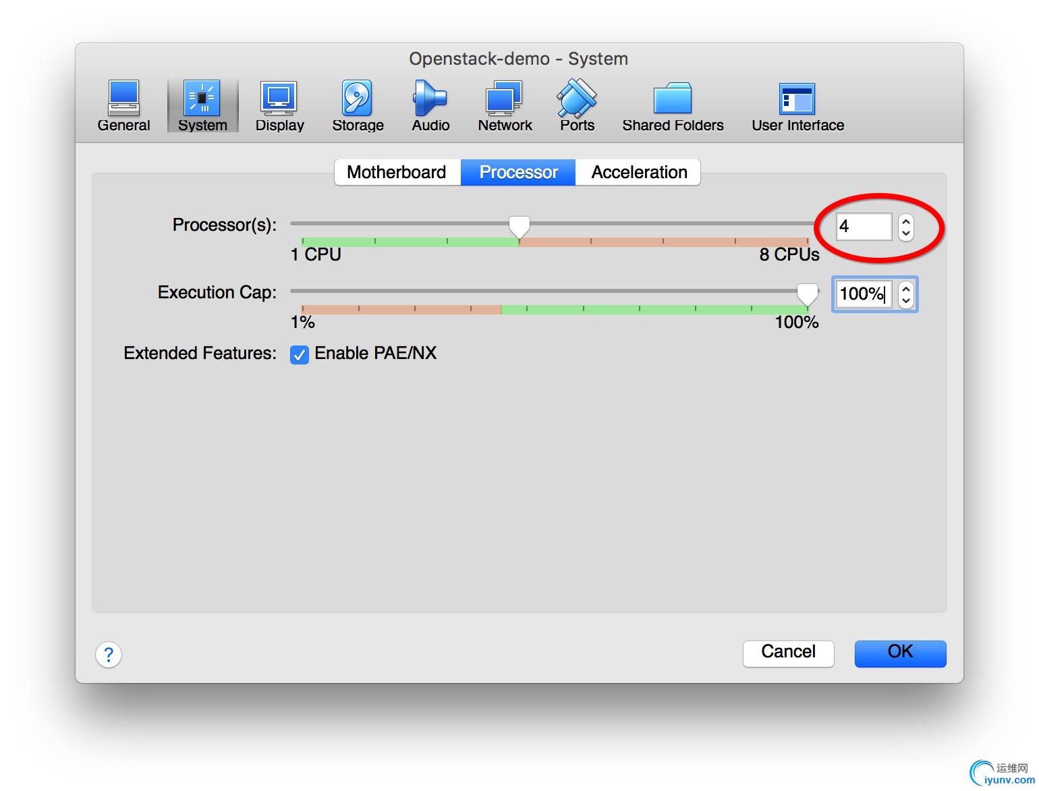The width and height of the screenshot is (1039, 791).
Task: Increase processor count with stepper up arrow
Action: 906,221
